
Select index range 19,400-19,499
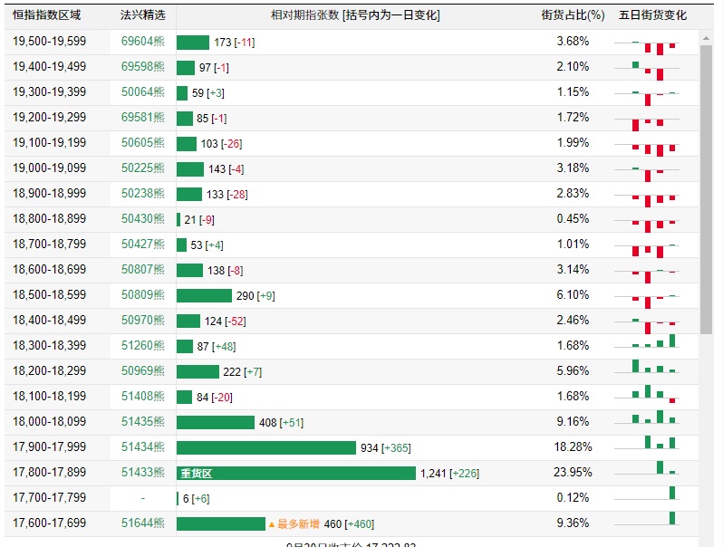(49, 67)
